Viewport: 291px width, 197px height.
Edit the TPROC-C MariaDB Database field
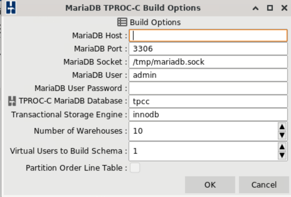pyautogui.click(x=208, y=101)
